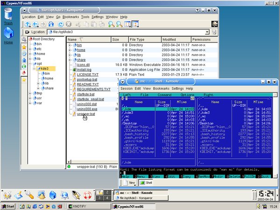Open the Command menu in Midnight Commander

(x=164, y=95)
